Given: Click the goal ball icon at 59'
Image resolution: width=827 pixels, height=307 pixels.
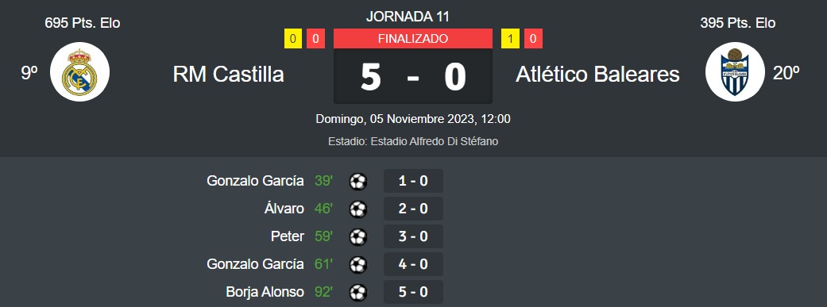Looking at the screenshot, I should (358, 236).
